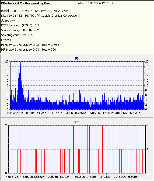The image size is (154, 181).
Task: Click the 36FC33h label on PI axis
Action: click(x=134, y=113)
